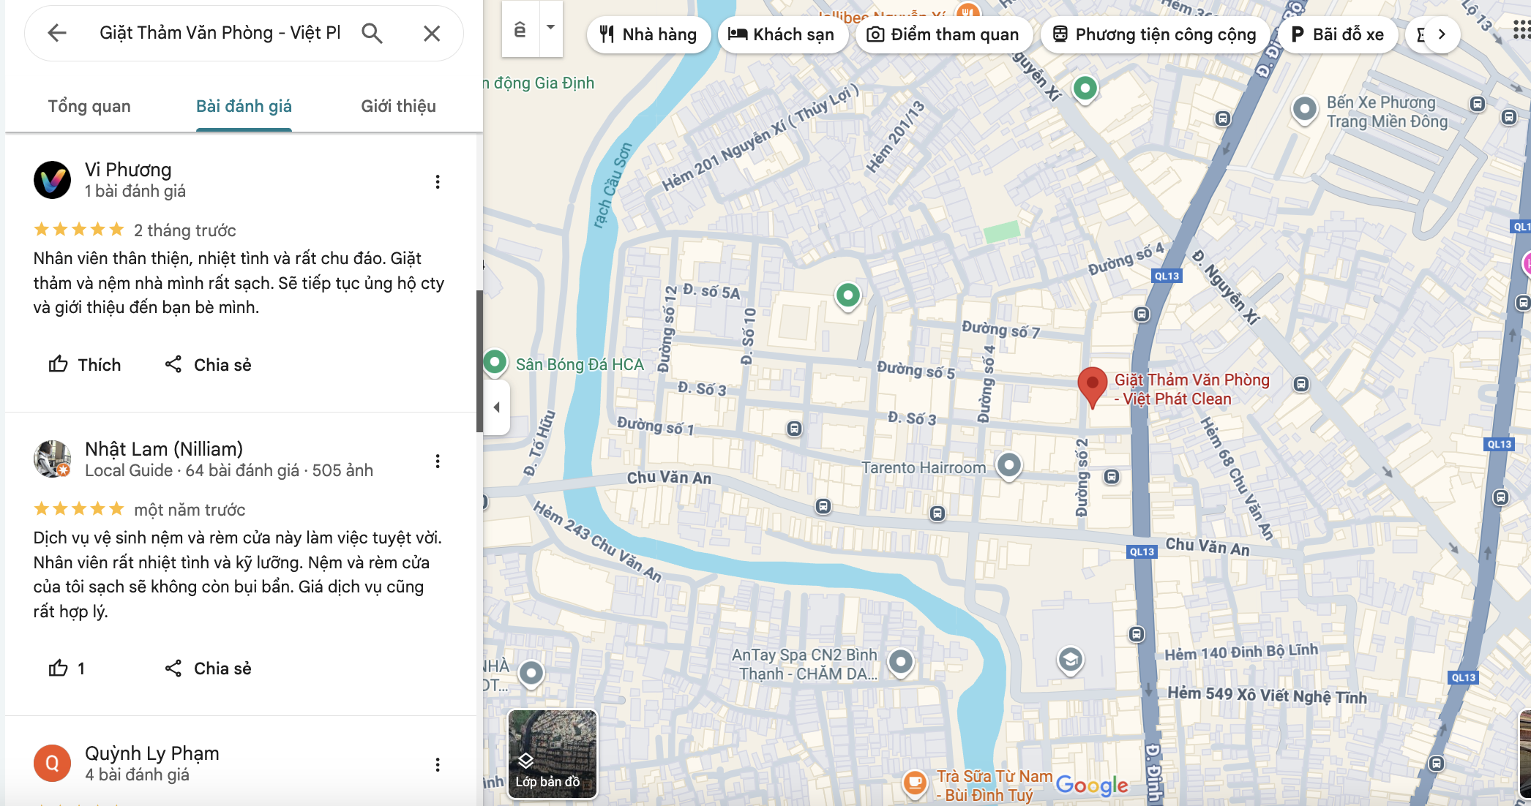Open more options for Nhật Lam's review
This screenshot has height=806, width=1531.
pos(438,461)
